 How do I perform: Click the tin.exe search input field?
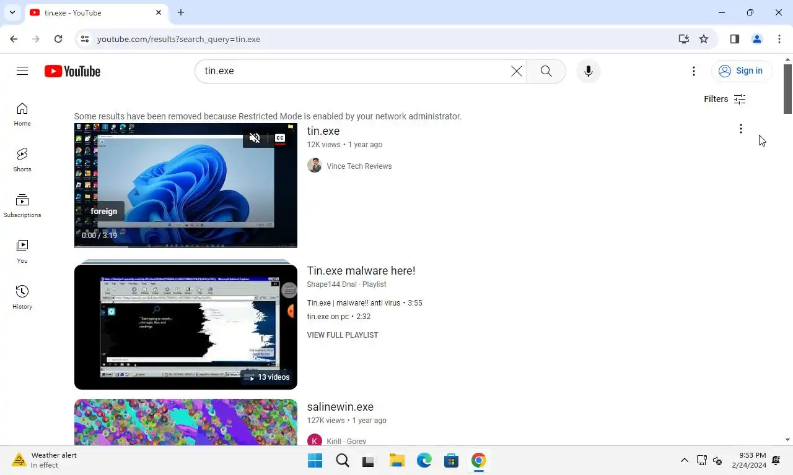(354, 71)
